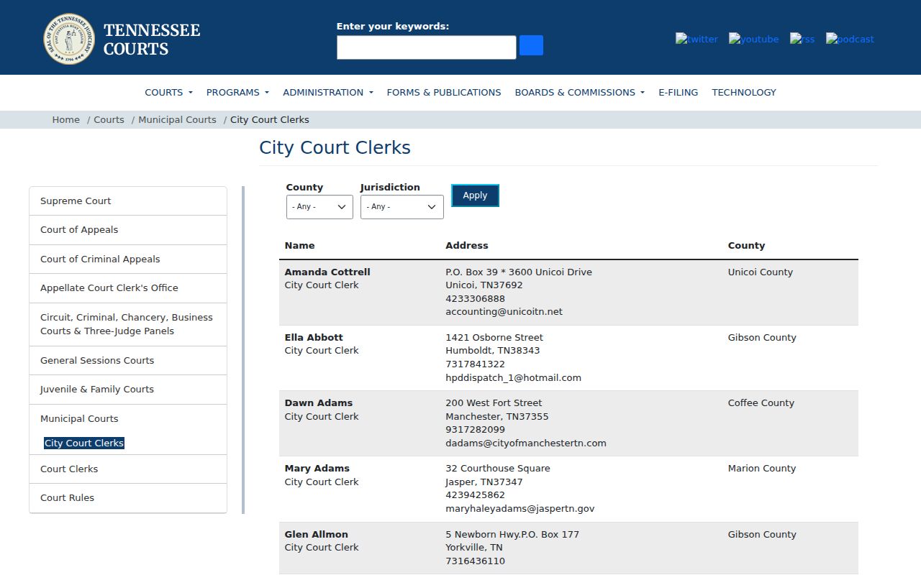Go to Home breadcrumb link
Viewport: 921px width, 575px height.
tap(66, 119)
